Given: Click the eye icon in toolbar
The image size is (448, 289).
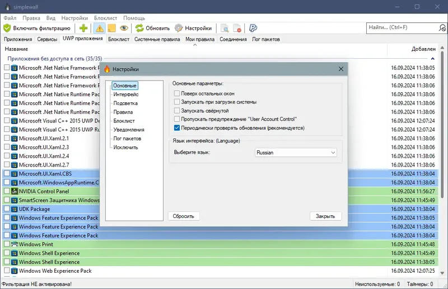Looking at the screenshot, I should point(124,28).
